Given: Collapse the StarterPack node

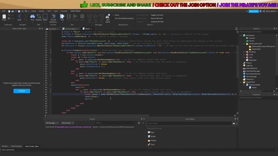Looking at the screenshot, I should coord(241,82).
